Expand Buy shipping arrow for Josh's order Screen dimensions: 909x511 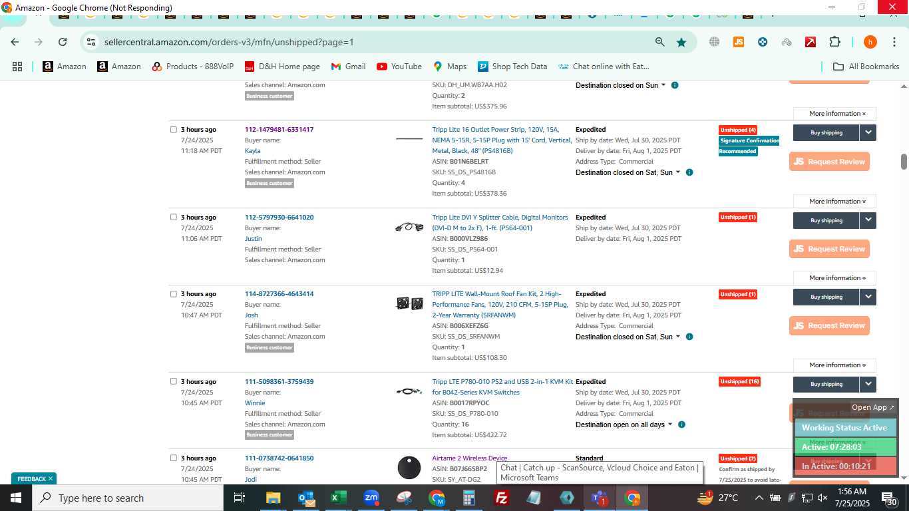[868, 297]
